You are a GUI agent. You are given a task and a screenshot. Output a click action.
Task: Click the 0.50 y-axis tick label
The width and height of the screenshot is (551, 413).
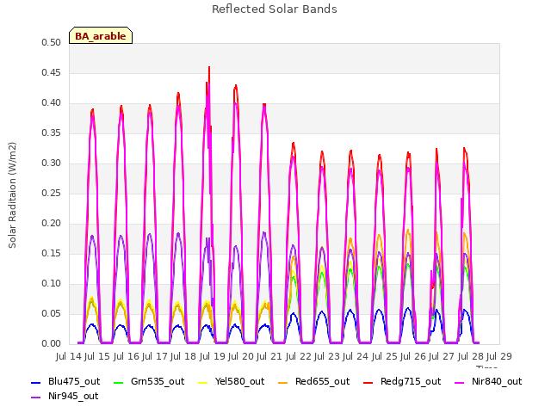tap(52, 42)
